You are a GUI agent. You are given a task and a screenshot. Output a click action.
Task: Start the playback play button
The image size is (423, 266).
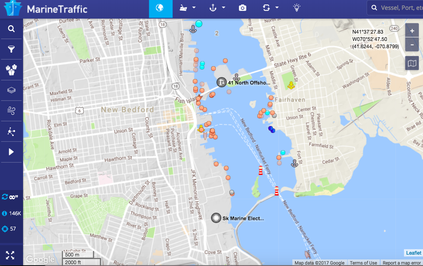[11, 152]
